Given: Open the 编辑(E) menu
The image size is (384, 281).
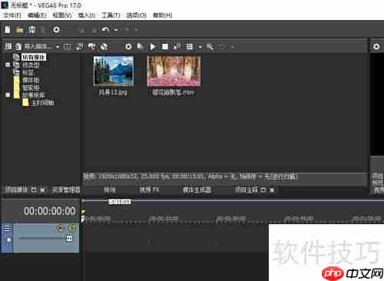Looking at the screenshot, I should pyautogui.click(x=37, y=15).
